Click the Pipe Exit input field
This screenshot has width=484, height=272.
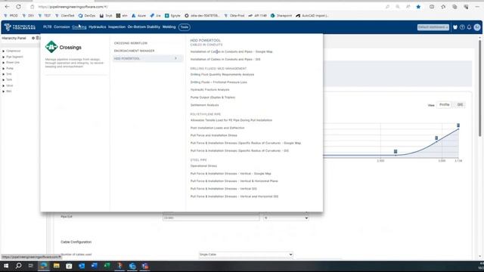[x=211, y=218]
